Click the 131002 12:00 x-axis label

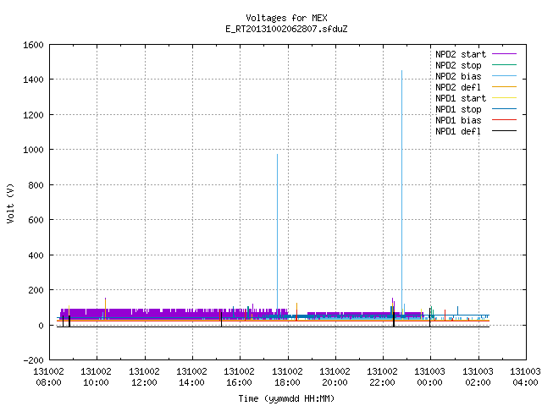click(x=144, y=377)
